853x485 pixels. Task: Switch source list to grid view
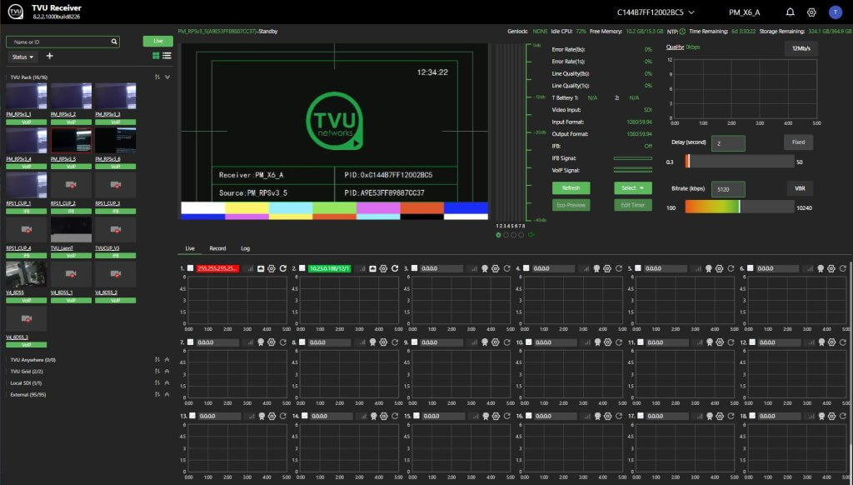(156, 56)
